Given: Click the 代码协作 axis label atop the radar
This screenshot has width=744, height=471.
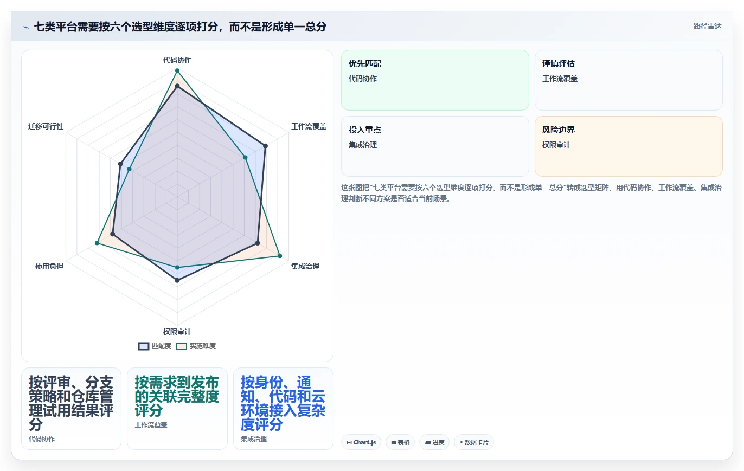Looking at the screenshot, I should click(x=177, y=60).
